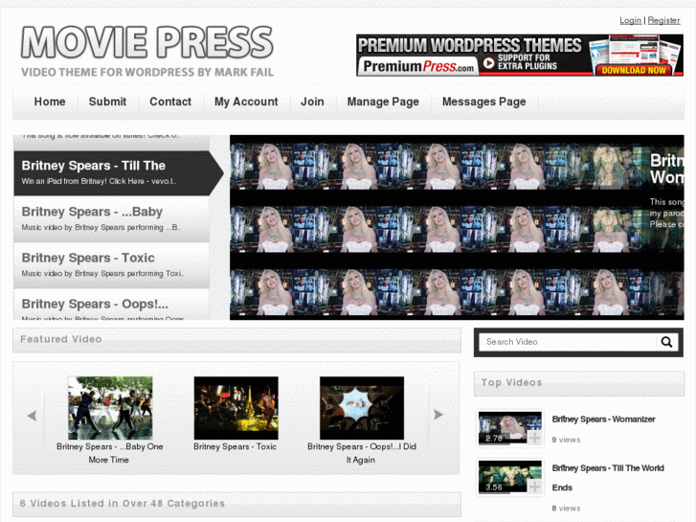Click the PremiumPress.com logo in banner

418,66
